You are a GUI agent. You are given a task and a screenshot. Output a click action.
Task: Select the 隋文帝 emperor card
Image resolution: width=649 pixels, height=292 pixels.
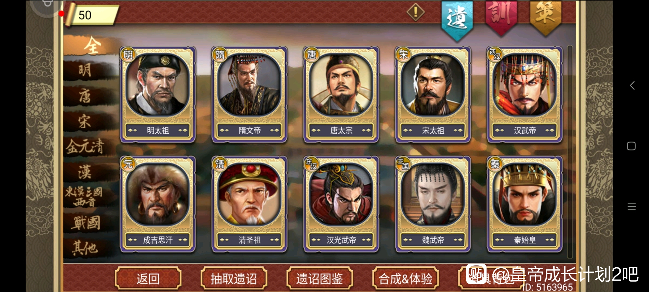250,94
